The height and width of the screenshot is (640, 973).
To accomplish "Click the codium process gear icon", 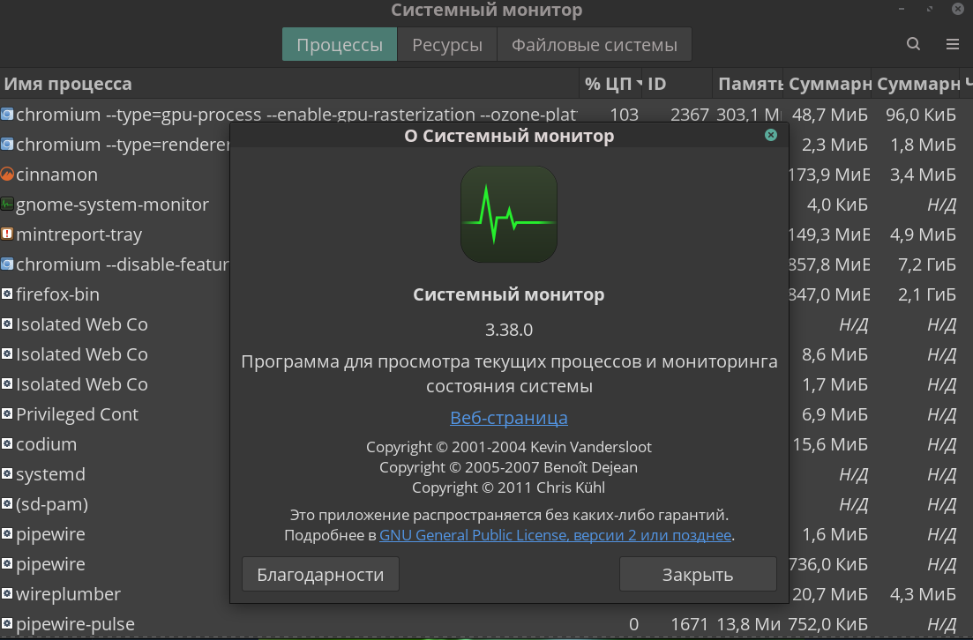I will click(7, 444).
